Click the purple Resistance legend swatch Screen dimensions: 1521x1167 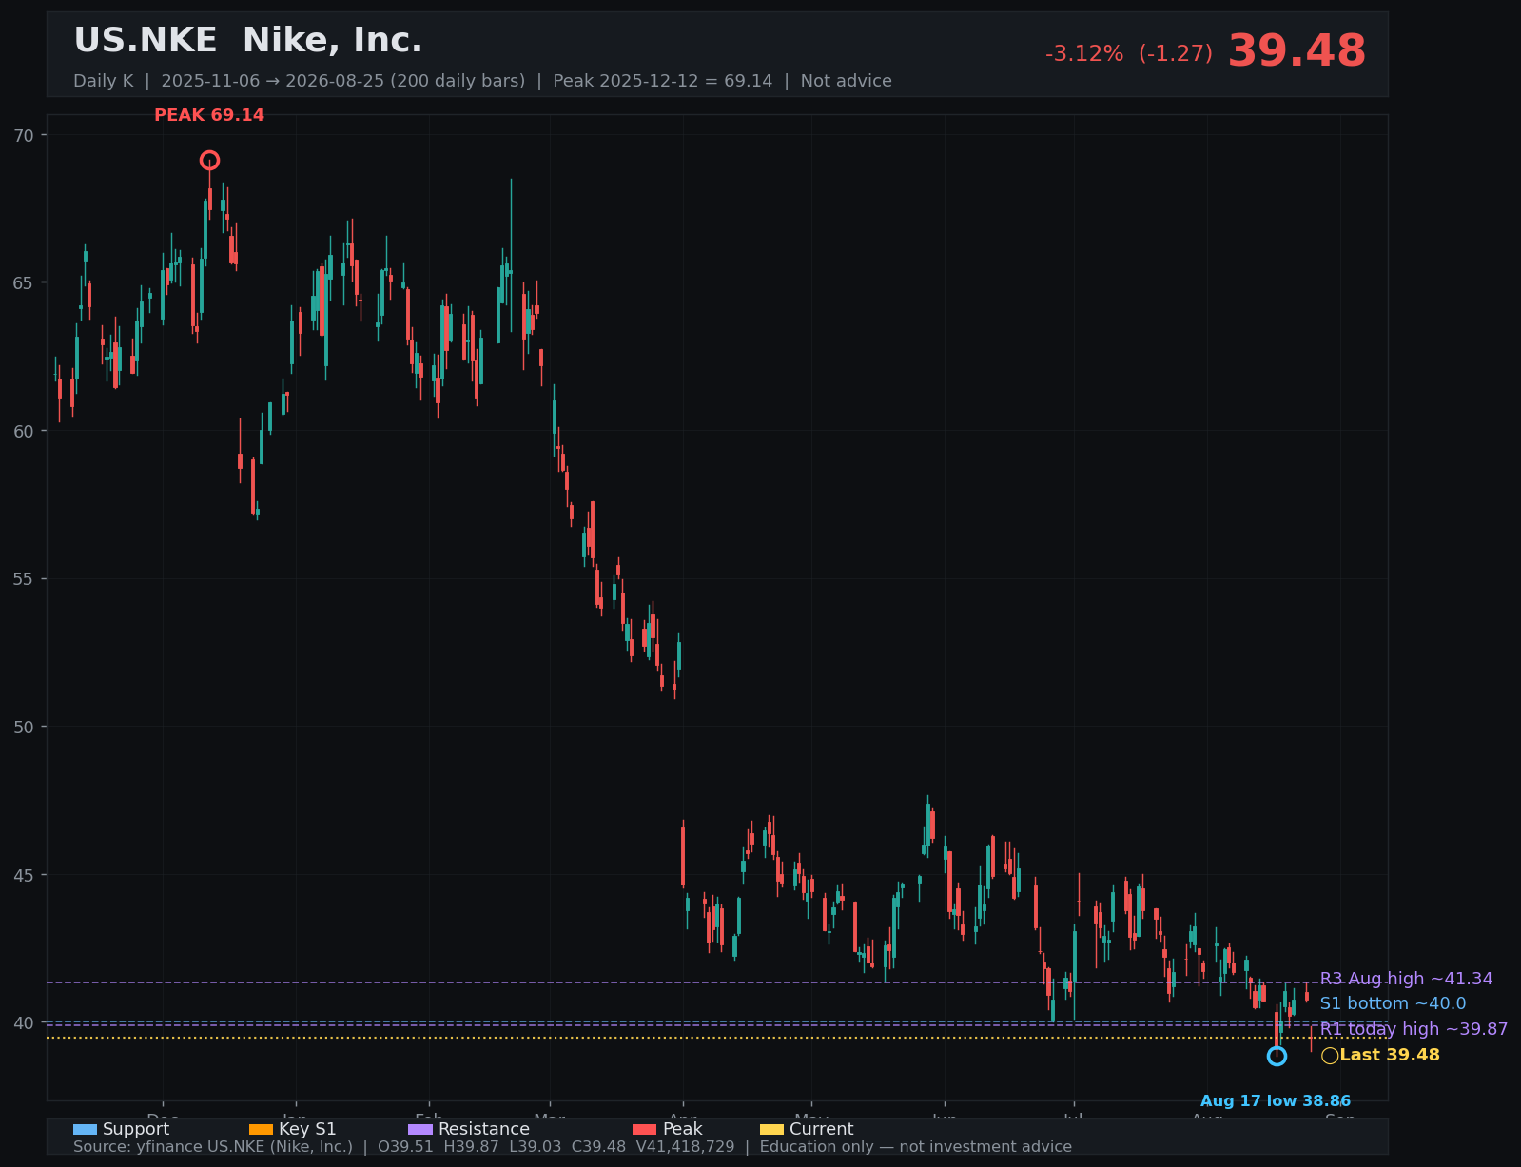pos(420,1129)
